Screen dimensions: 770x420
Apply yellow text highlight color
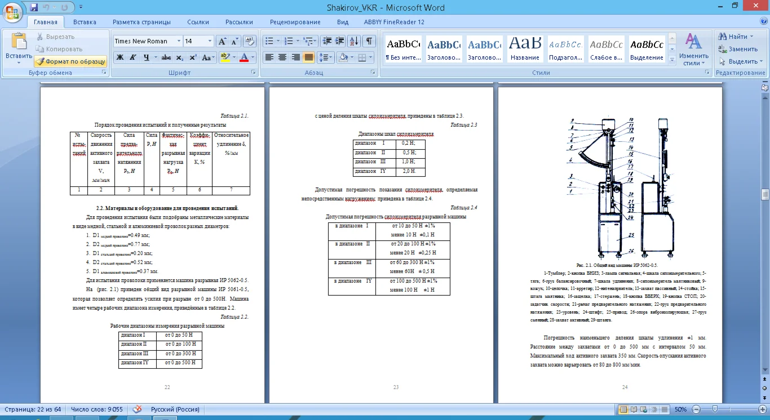pos(225,57)
